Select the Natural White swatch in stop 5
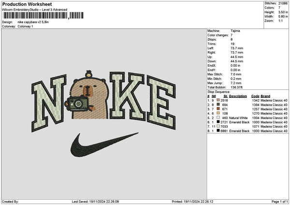The image size is (290, 205). 218,117
